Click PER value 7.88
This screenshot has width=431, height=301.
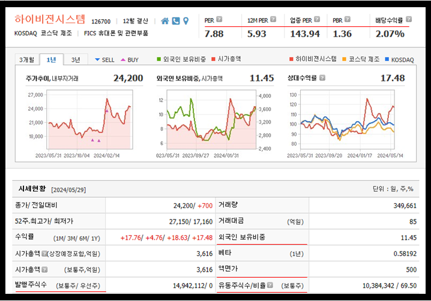tap(214, 34)
